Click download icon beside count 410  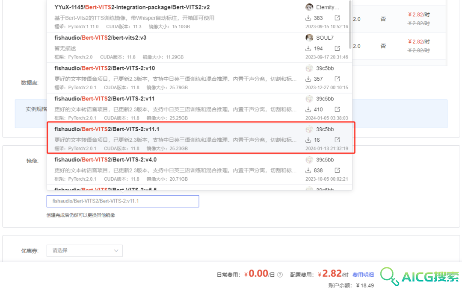click(308, 109)
